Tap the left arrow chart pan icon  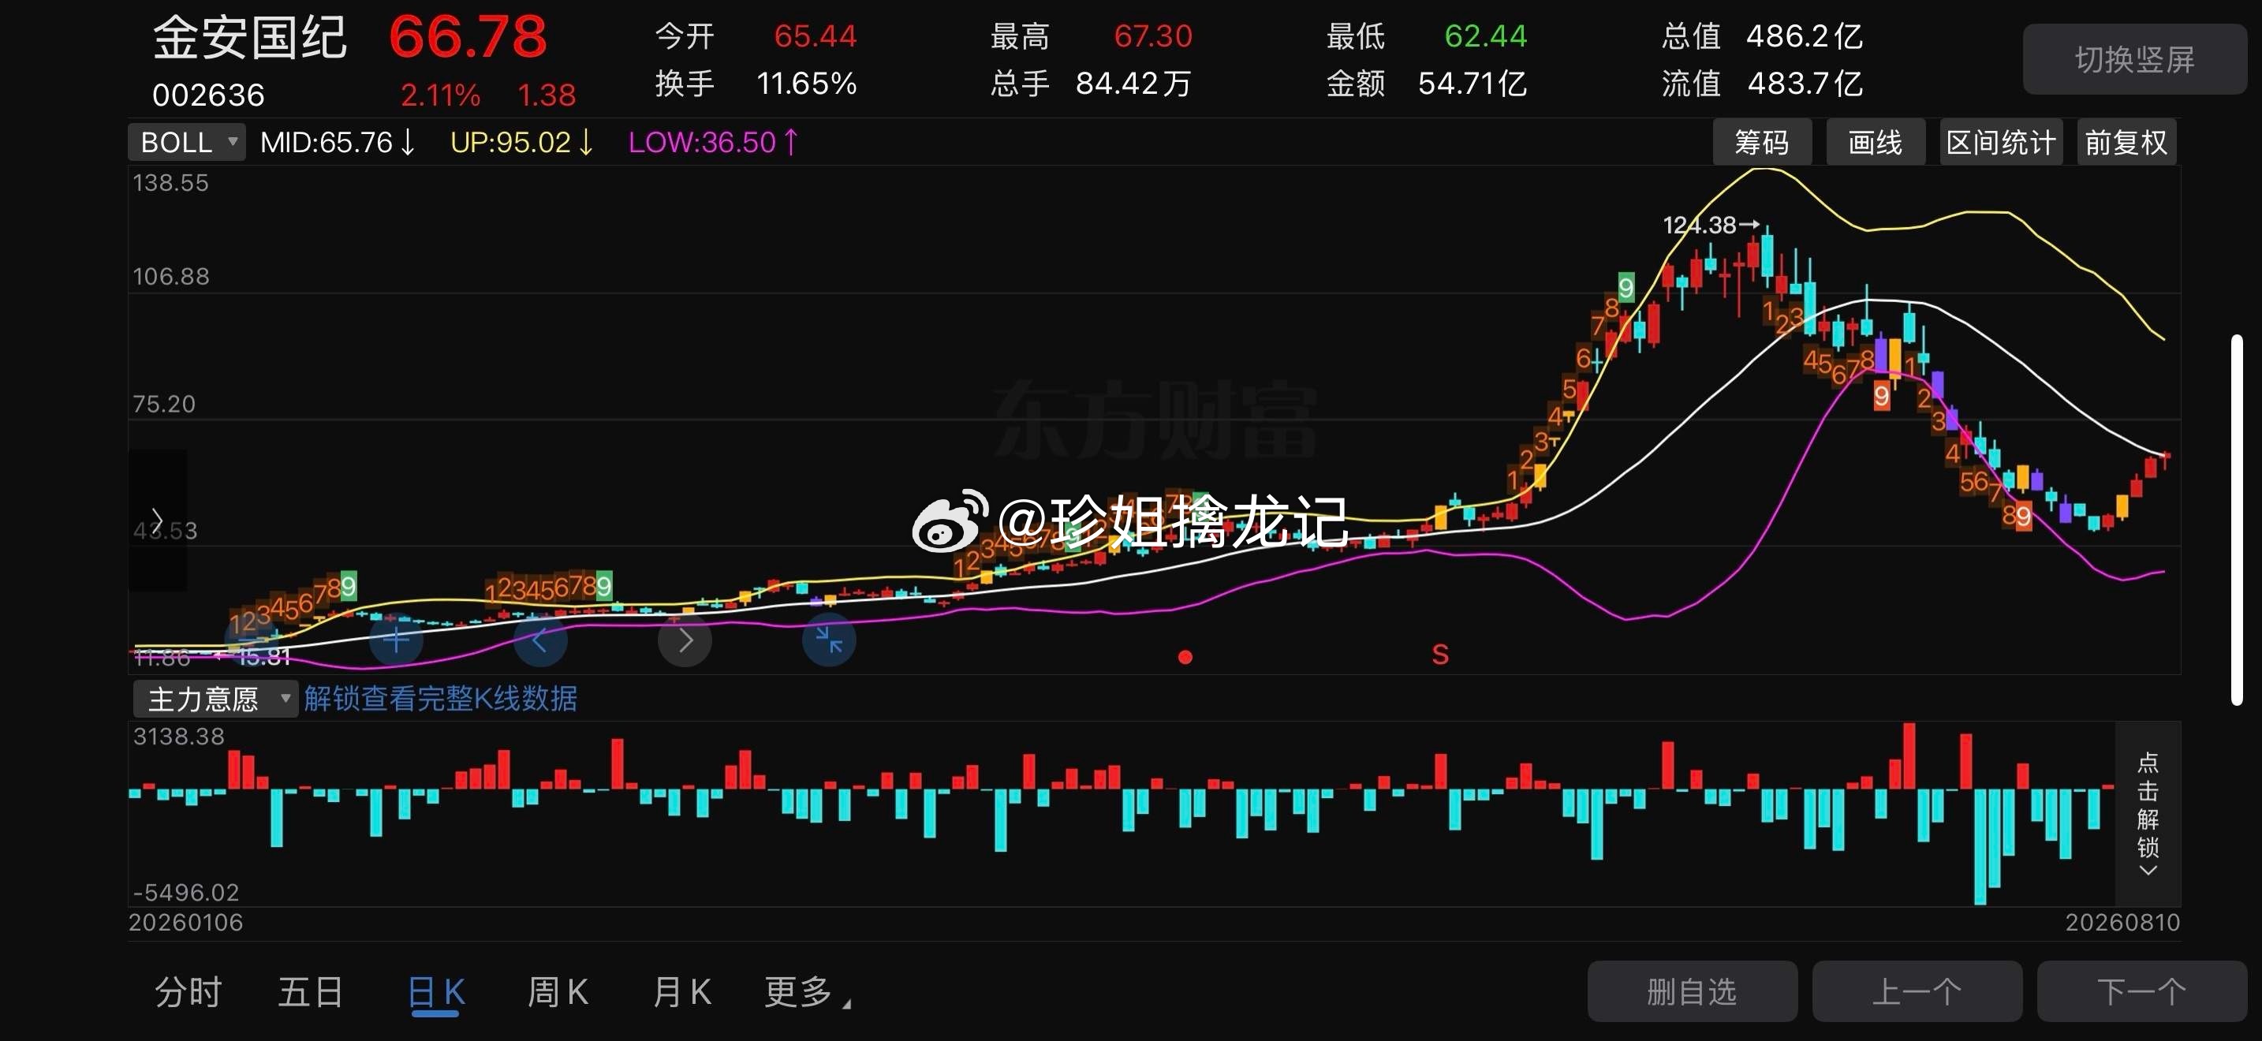pyautogui.click(x=540, y=640)
